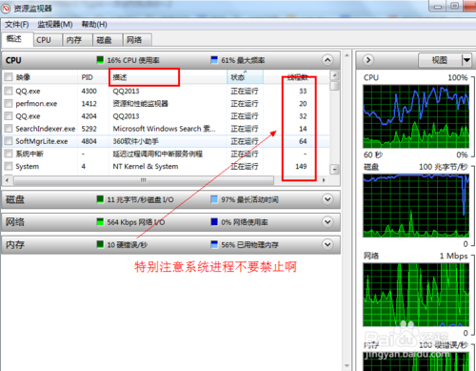Click the blue physical memory usage indicator square
This screenshot has width=476, height=371.
(214, 244)
